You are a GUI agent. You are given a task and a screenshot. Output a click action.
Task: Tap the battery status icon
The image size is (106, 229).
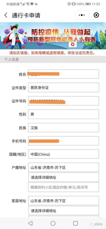pos(88,4)
